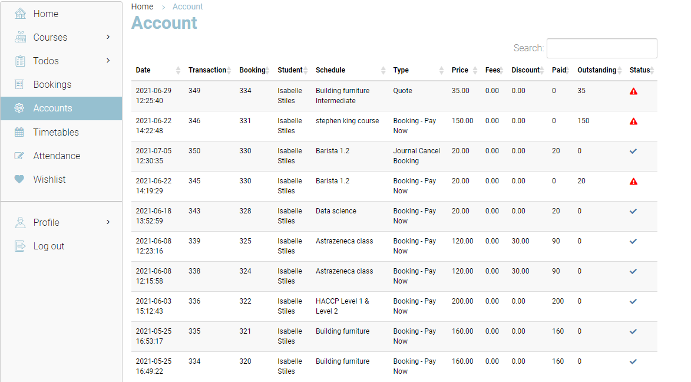
Task: Expand the Profile submenu chevron
Action: 108,222
